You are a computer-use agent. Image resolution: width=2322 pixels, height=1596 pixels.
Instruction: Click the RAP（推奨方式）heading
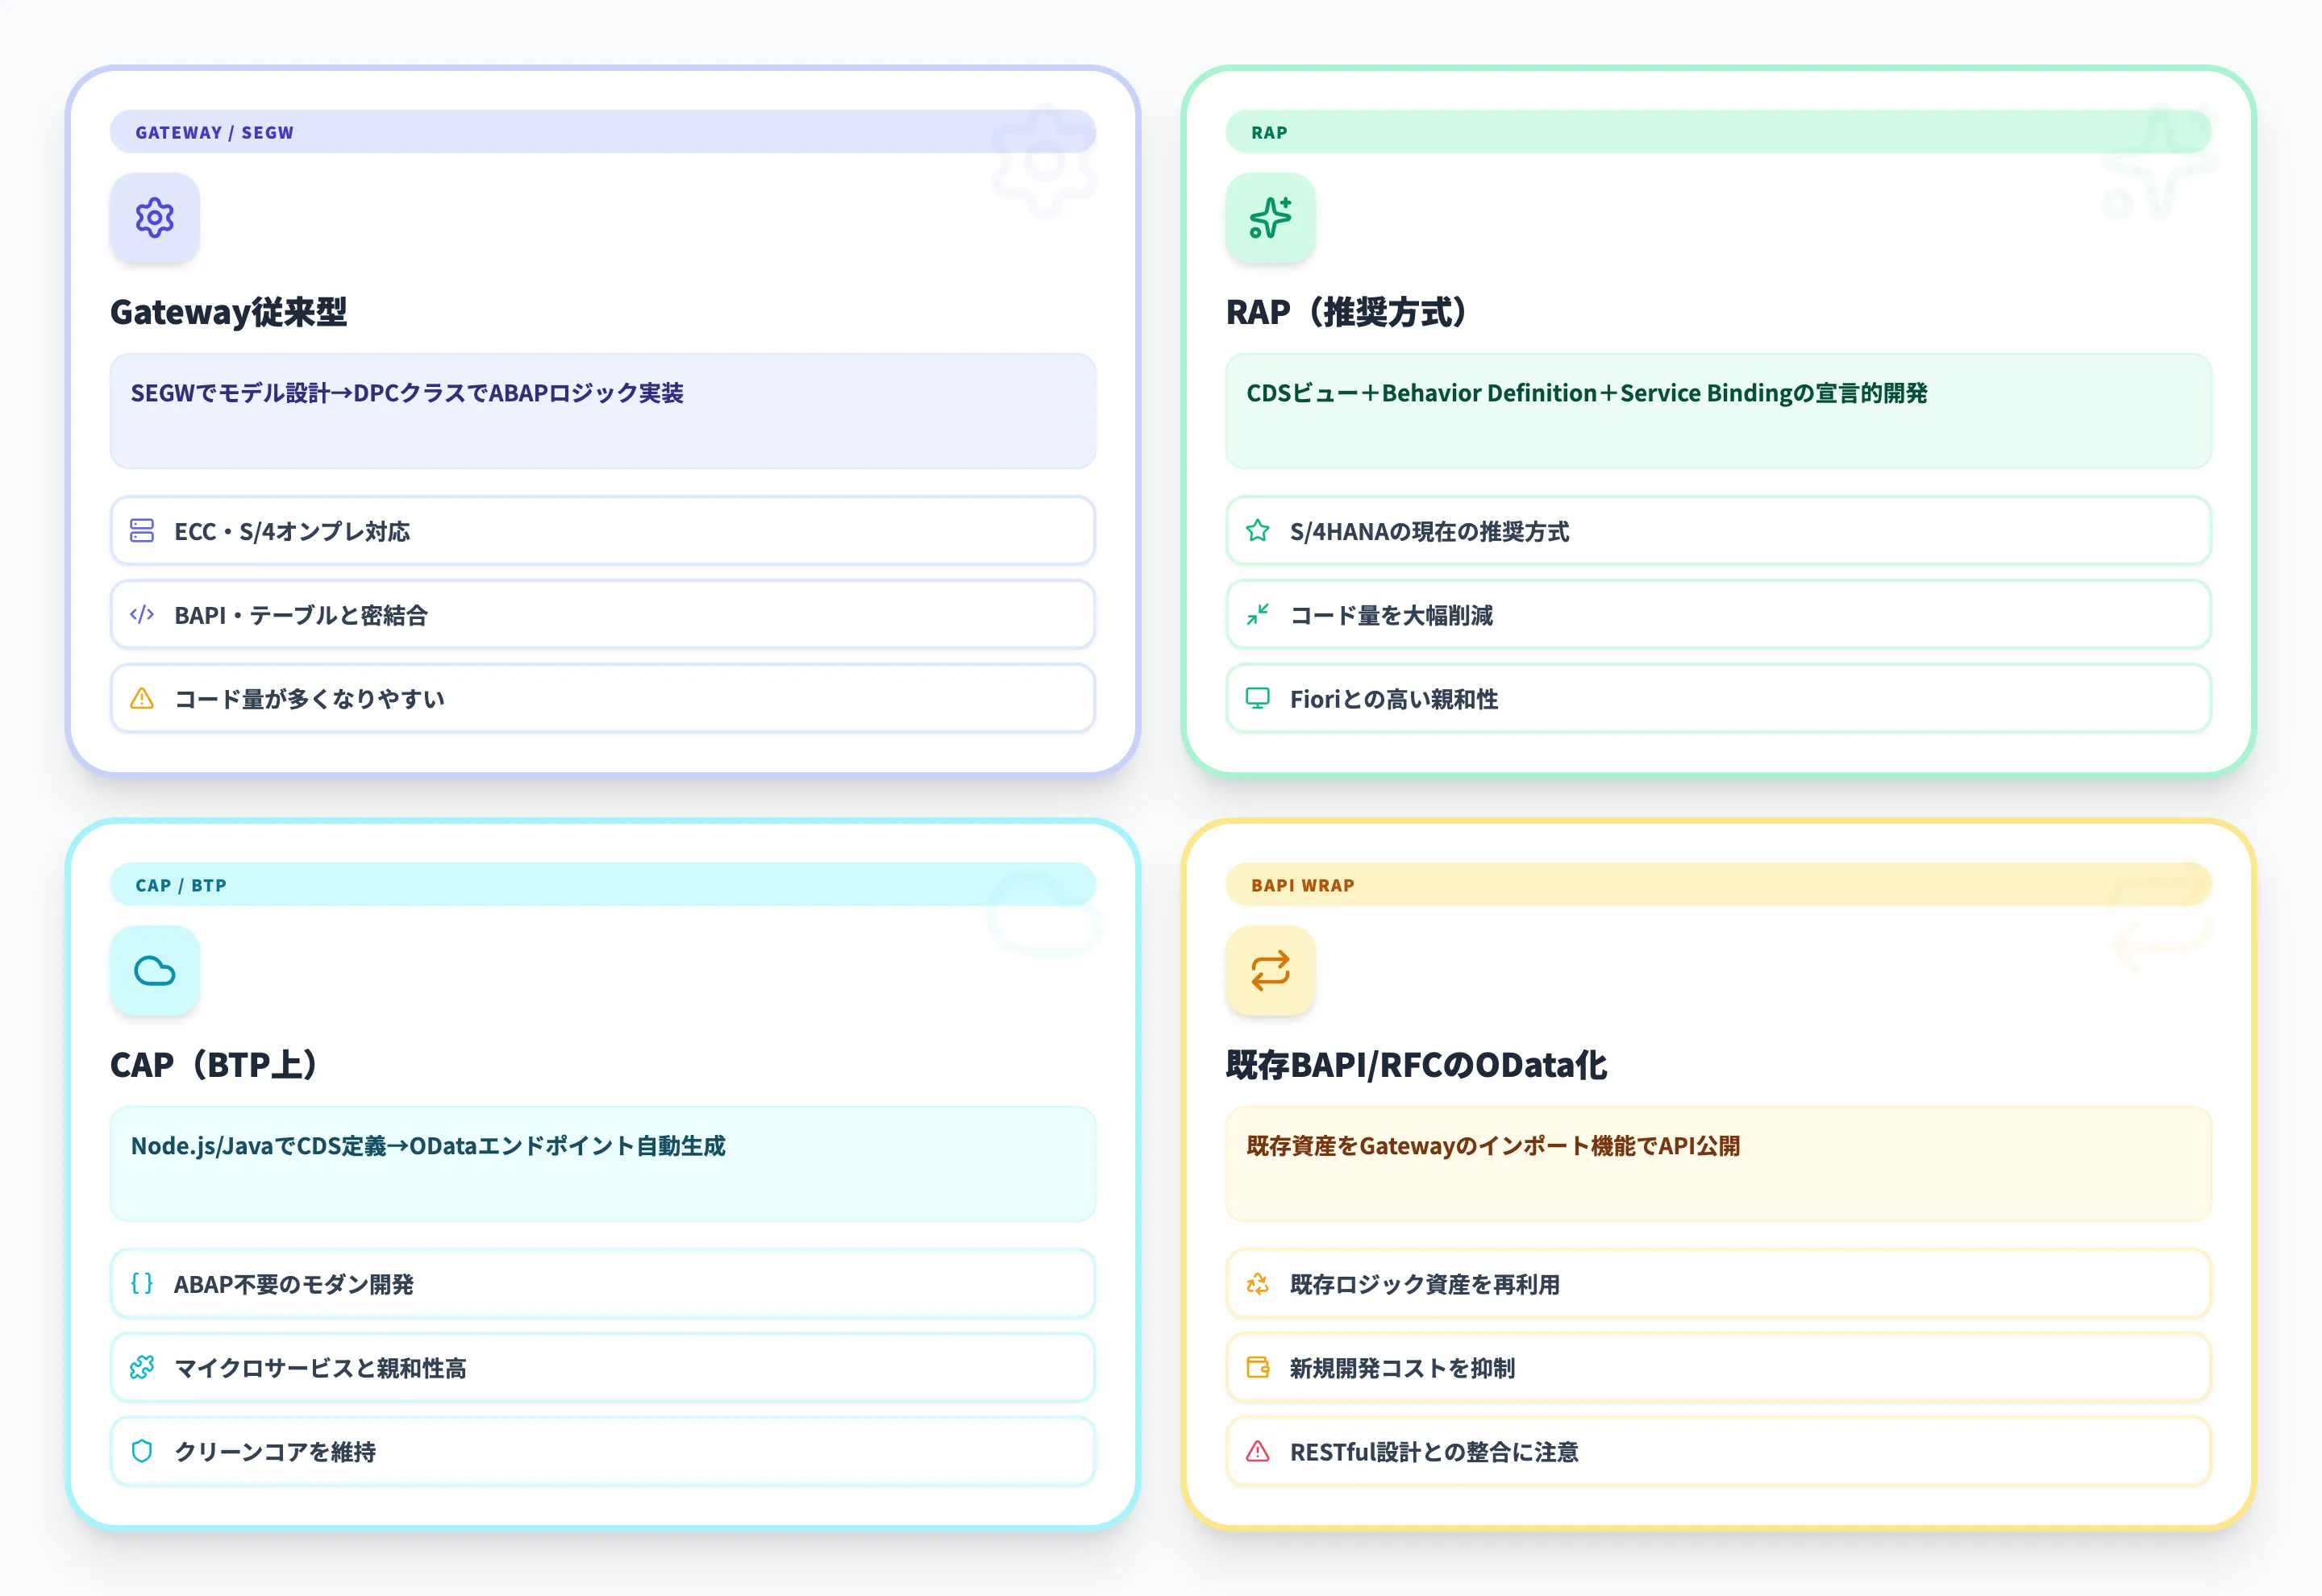point(1347,312)
